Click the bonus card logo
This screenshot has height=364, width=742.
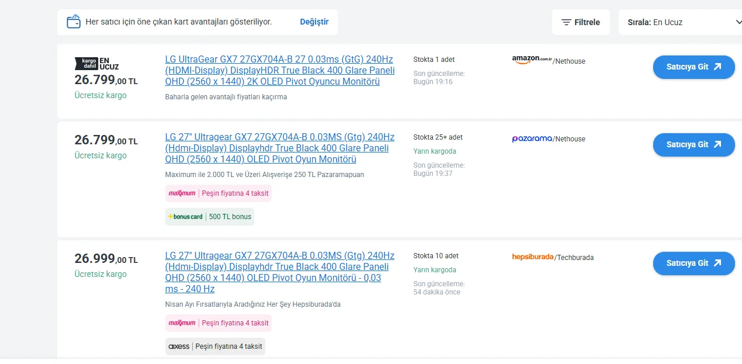pos(185,217)
